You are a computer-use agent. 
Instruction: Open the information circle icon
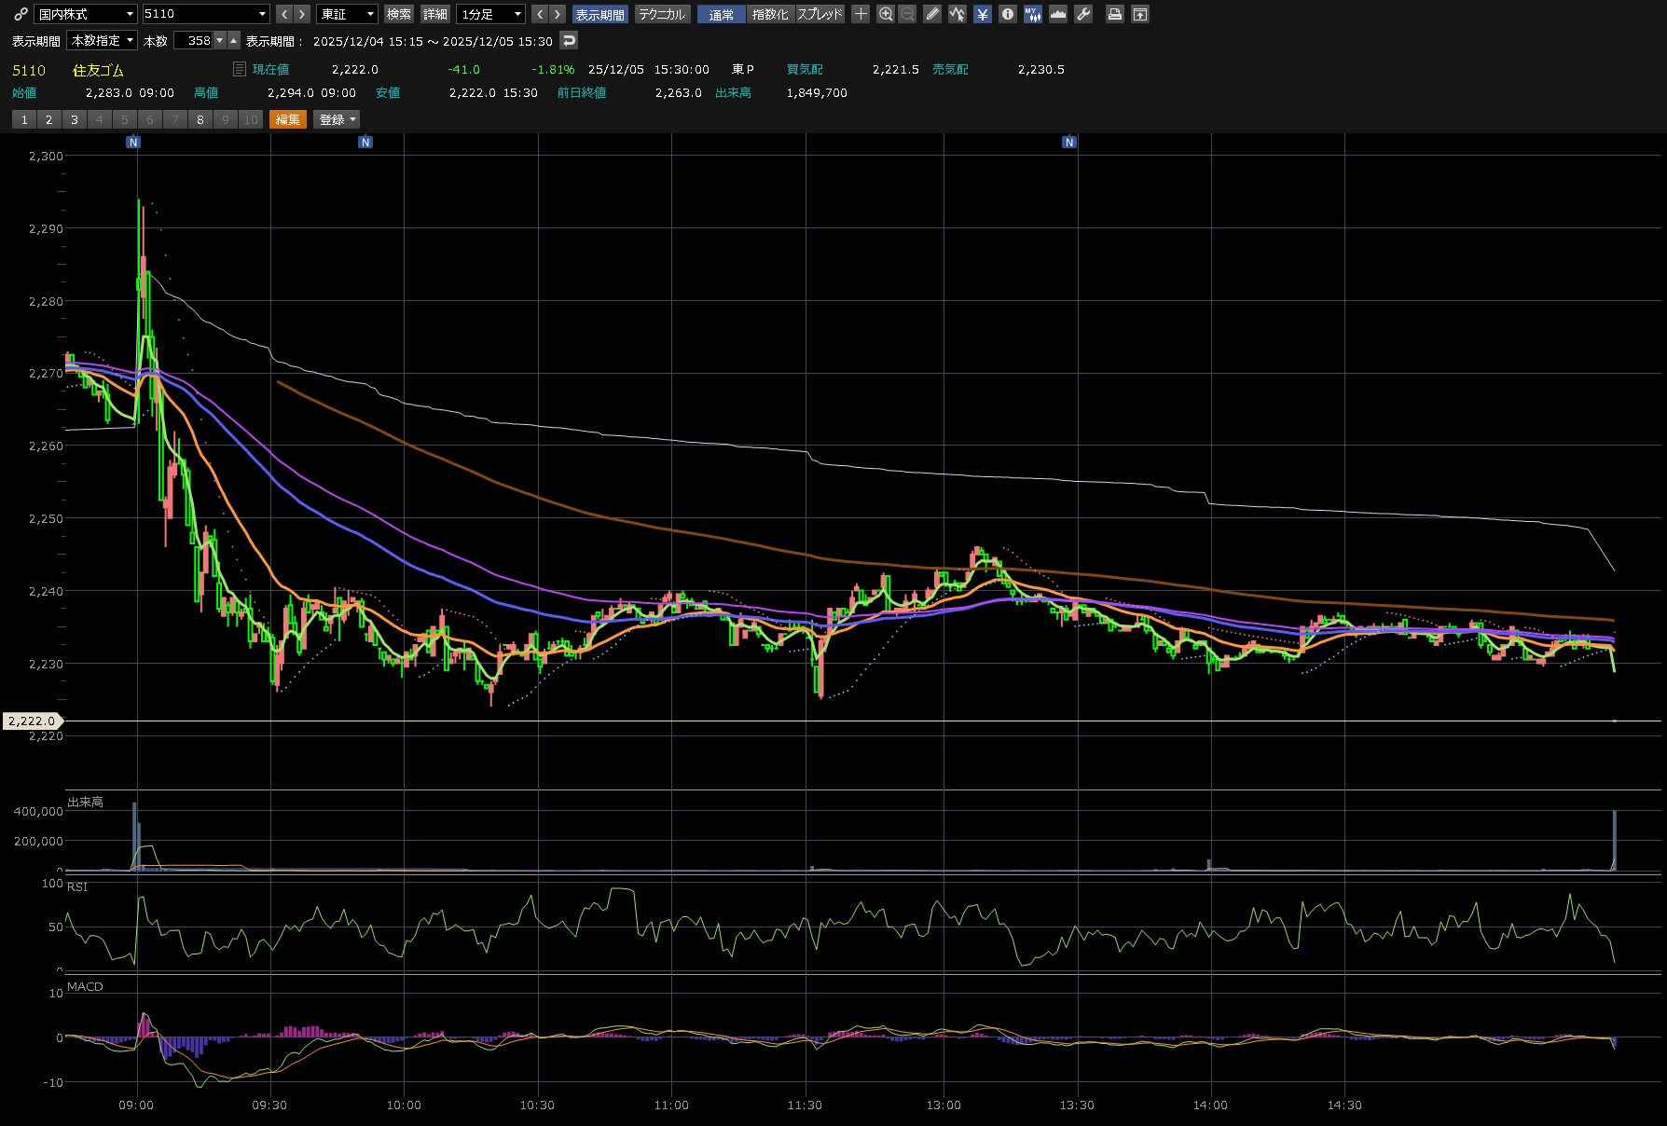1008,14
